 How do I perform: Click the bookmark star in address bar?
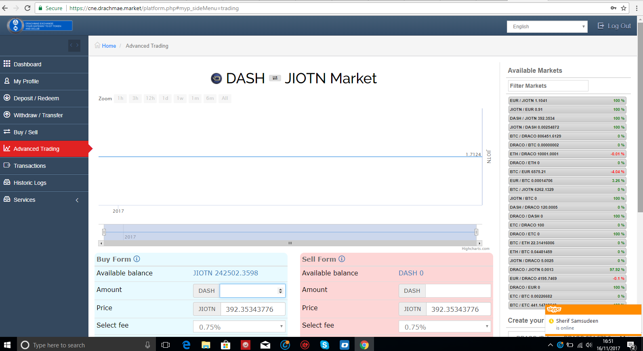click(624, 8)
